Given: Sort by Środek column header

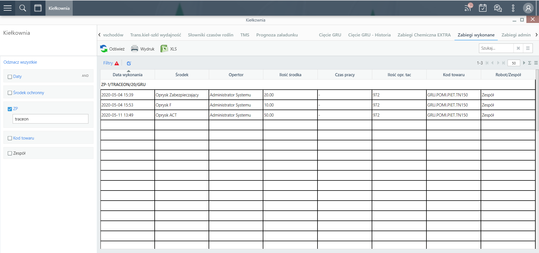Looking at the screenshot, I should click(182, 75).
